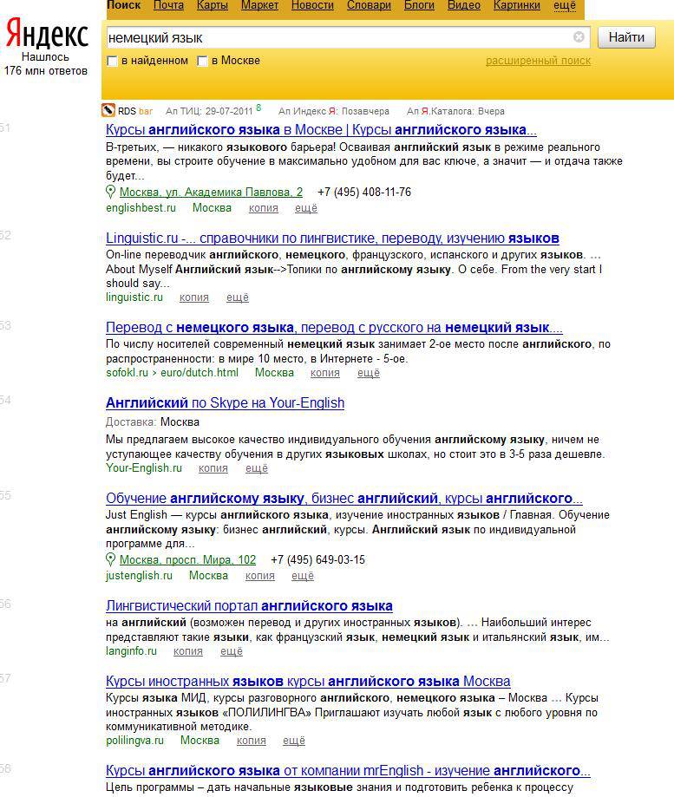Open the Словари tab
This screenshot has height=797, width=674.
coord(369,5)
